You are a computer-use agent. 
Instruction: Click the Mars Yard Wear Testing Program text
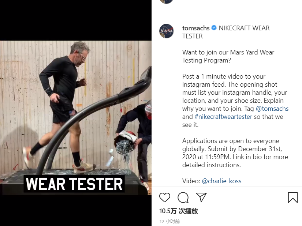pos(228,56)
